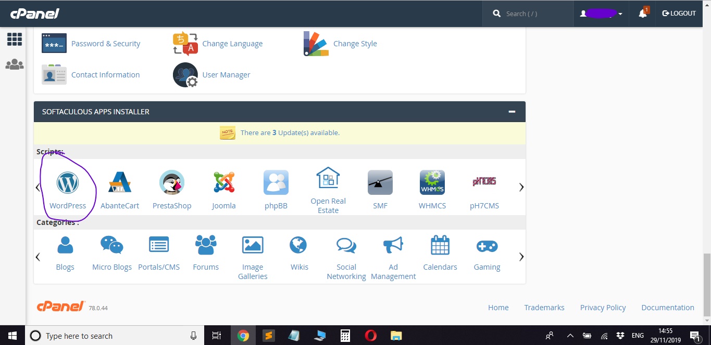Collapse the Softaculous Apps Installer section
The image size is (711, 345).
coord(512,112)
